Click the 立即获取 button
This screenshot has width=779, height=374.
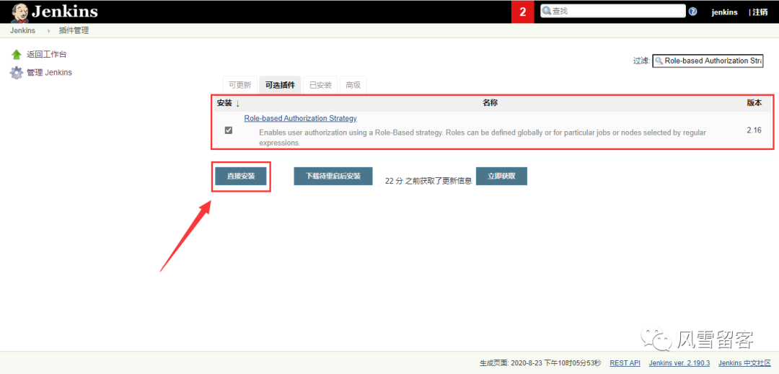[501, 176]
